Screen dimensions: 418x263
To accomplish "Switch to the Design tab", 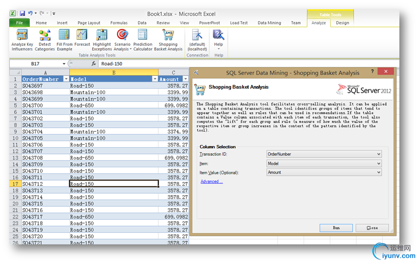I will click(x=342, y=23).
